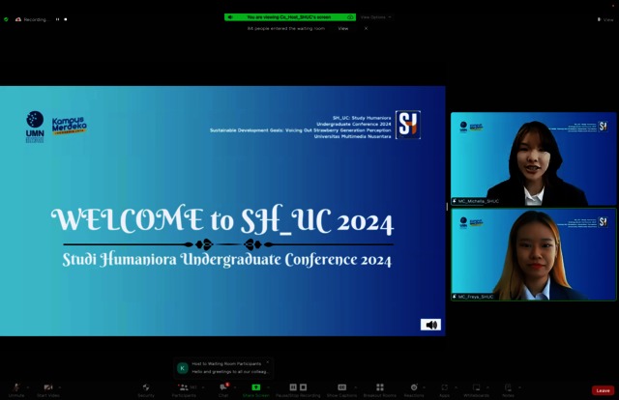This screenshot has width=619, height=400.
Task: Click the cloud Recording indicator icon
Action: pos(18,19)
